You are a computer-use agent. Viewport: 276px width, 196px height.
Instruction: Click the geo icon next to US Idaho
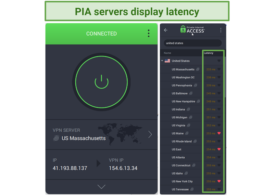[x=186, y=173]
